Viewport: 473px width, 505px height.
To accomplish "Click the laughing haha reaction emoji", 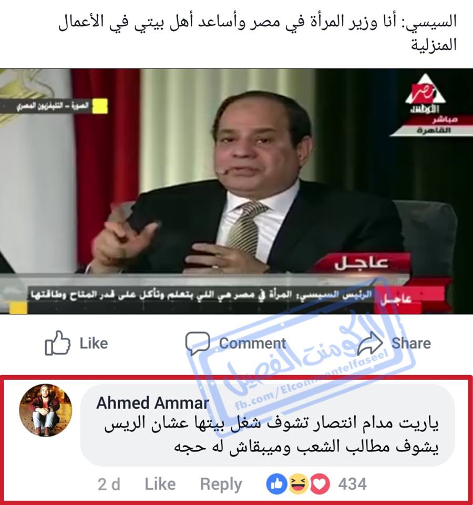I will coord(299,484).
